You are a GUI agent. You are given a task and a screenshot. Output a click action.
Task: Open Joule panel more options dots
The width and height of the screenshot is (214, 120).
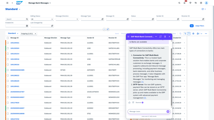point(156,37)
